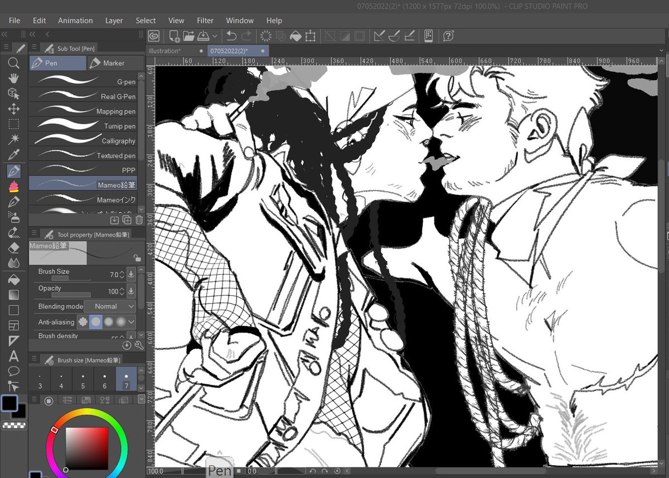Select the Fill bucket tool in tool palette

pyautogui.click(x=14, y=280)
